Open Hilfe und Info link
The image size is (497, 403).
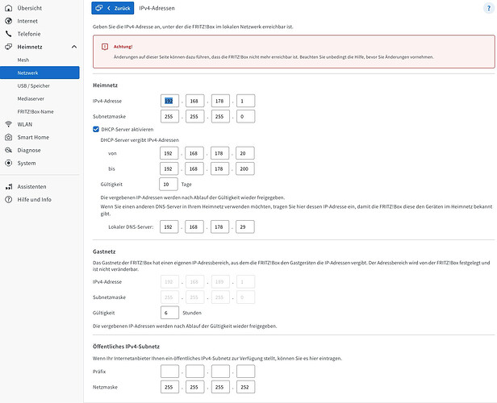point(34,199)
